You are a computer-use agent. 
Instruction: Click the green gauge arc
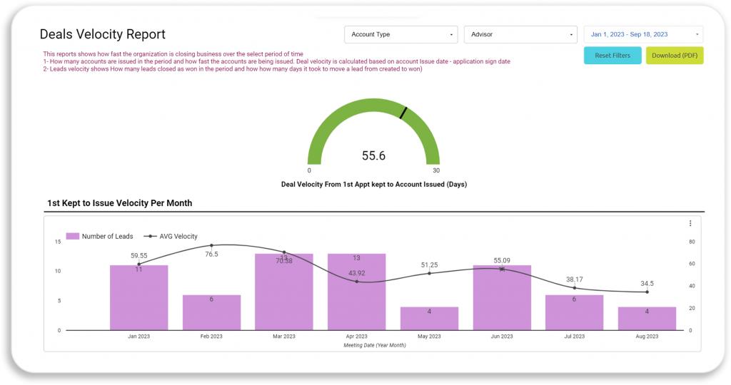click(373, 106)
